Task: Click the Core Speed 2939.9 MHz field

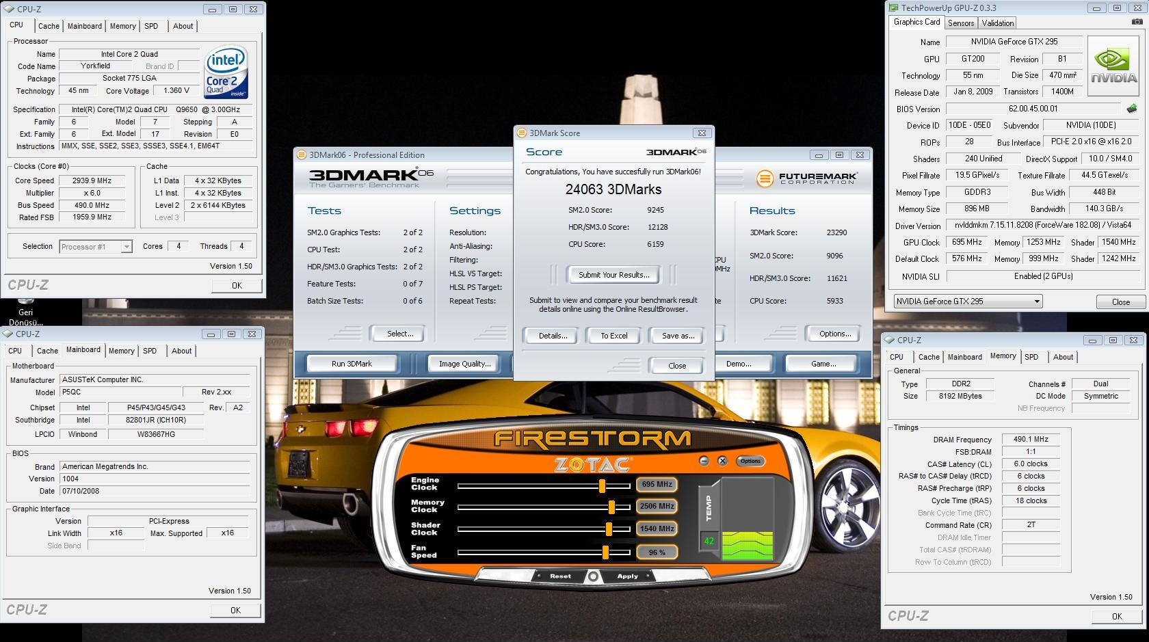Action: (x=92, y=180)
